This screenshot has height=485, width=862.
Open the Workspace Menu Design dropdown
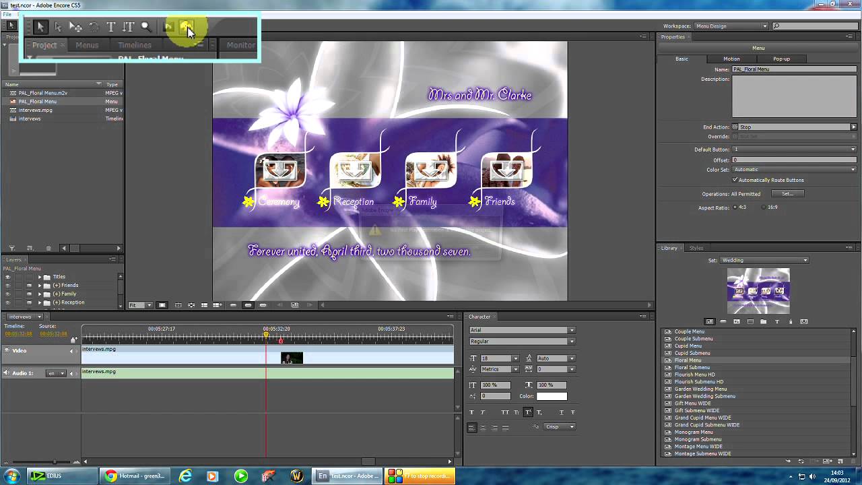(x=731, y=26)
